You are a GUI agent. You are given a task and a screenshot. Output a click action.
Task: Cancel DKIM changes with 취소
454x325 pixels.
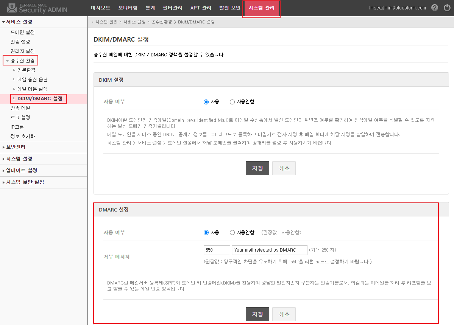pyautogui.click(x=284, y=168)
